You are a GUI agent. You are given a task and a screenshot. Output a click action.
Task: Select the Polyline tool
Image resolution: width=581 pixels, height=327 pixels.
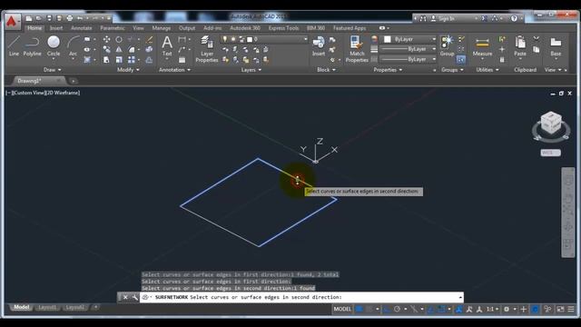[x=33, y=46]
